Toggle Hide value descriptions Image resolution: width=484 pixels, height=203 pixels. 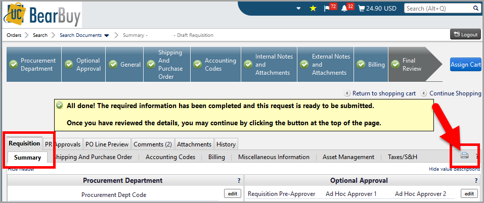click(x=454, y=169)
